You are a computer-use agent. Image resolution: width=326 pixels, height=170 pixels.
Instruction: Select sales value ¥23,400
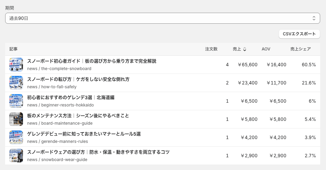tap(248, 83)
